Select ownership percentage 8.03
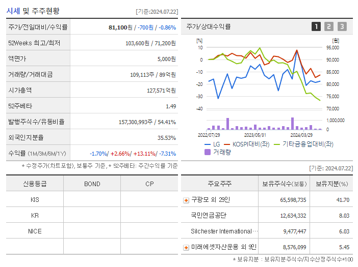Image resolution: width=358 pixels, height=267 pixels. pos(344,216)
